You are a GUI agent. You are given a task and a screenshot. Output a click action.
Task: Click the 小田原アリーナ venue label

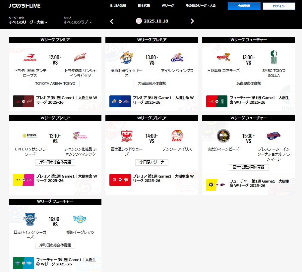pyautogui.click(x=152, y=162)
